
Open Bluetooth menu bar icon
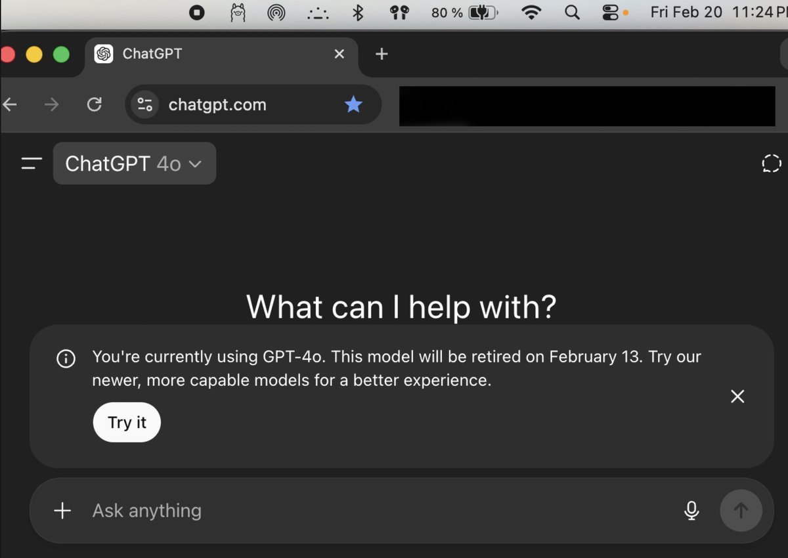[x=358, y=12]
